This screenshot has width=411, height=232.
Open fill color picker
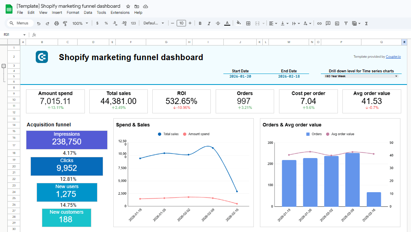(238, 23)
